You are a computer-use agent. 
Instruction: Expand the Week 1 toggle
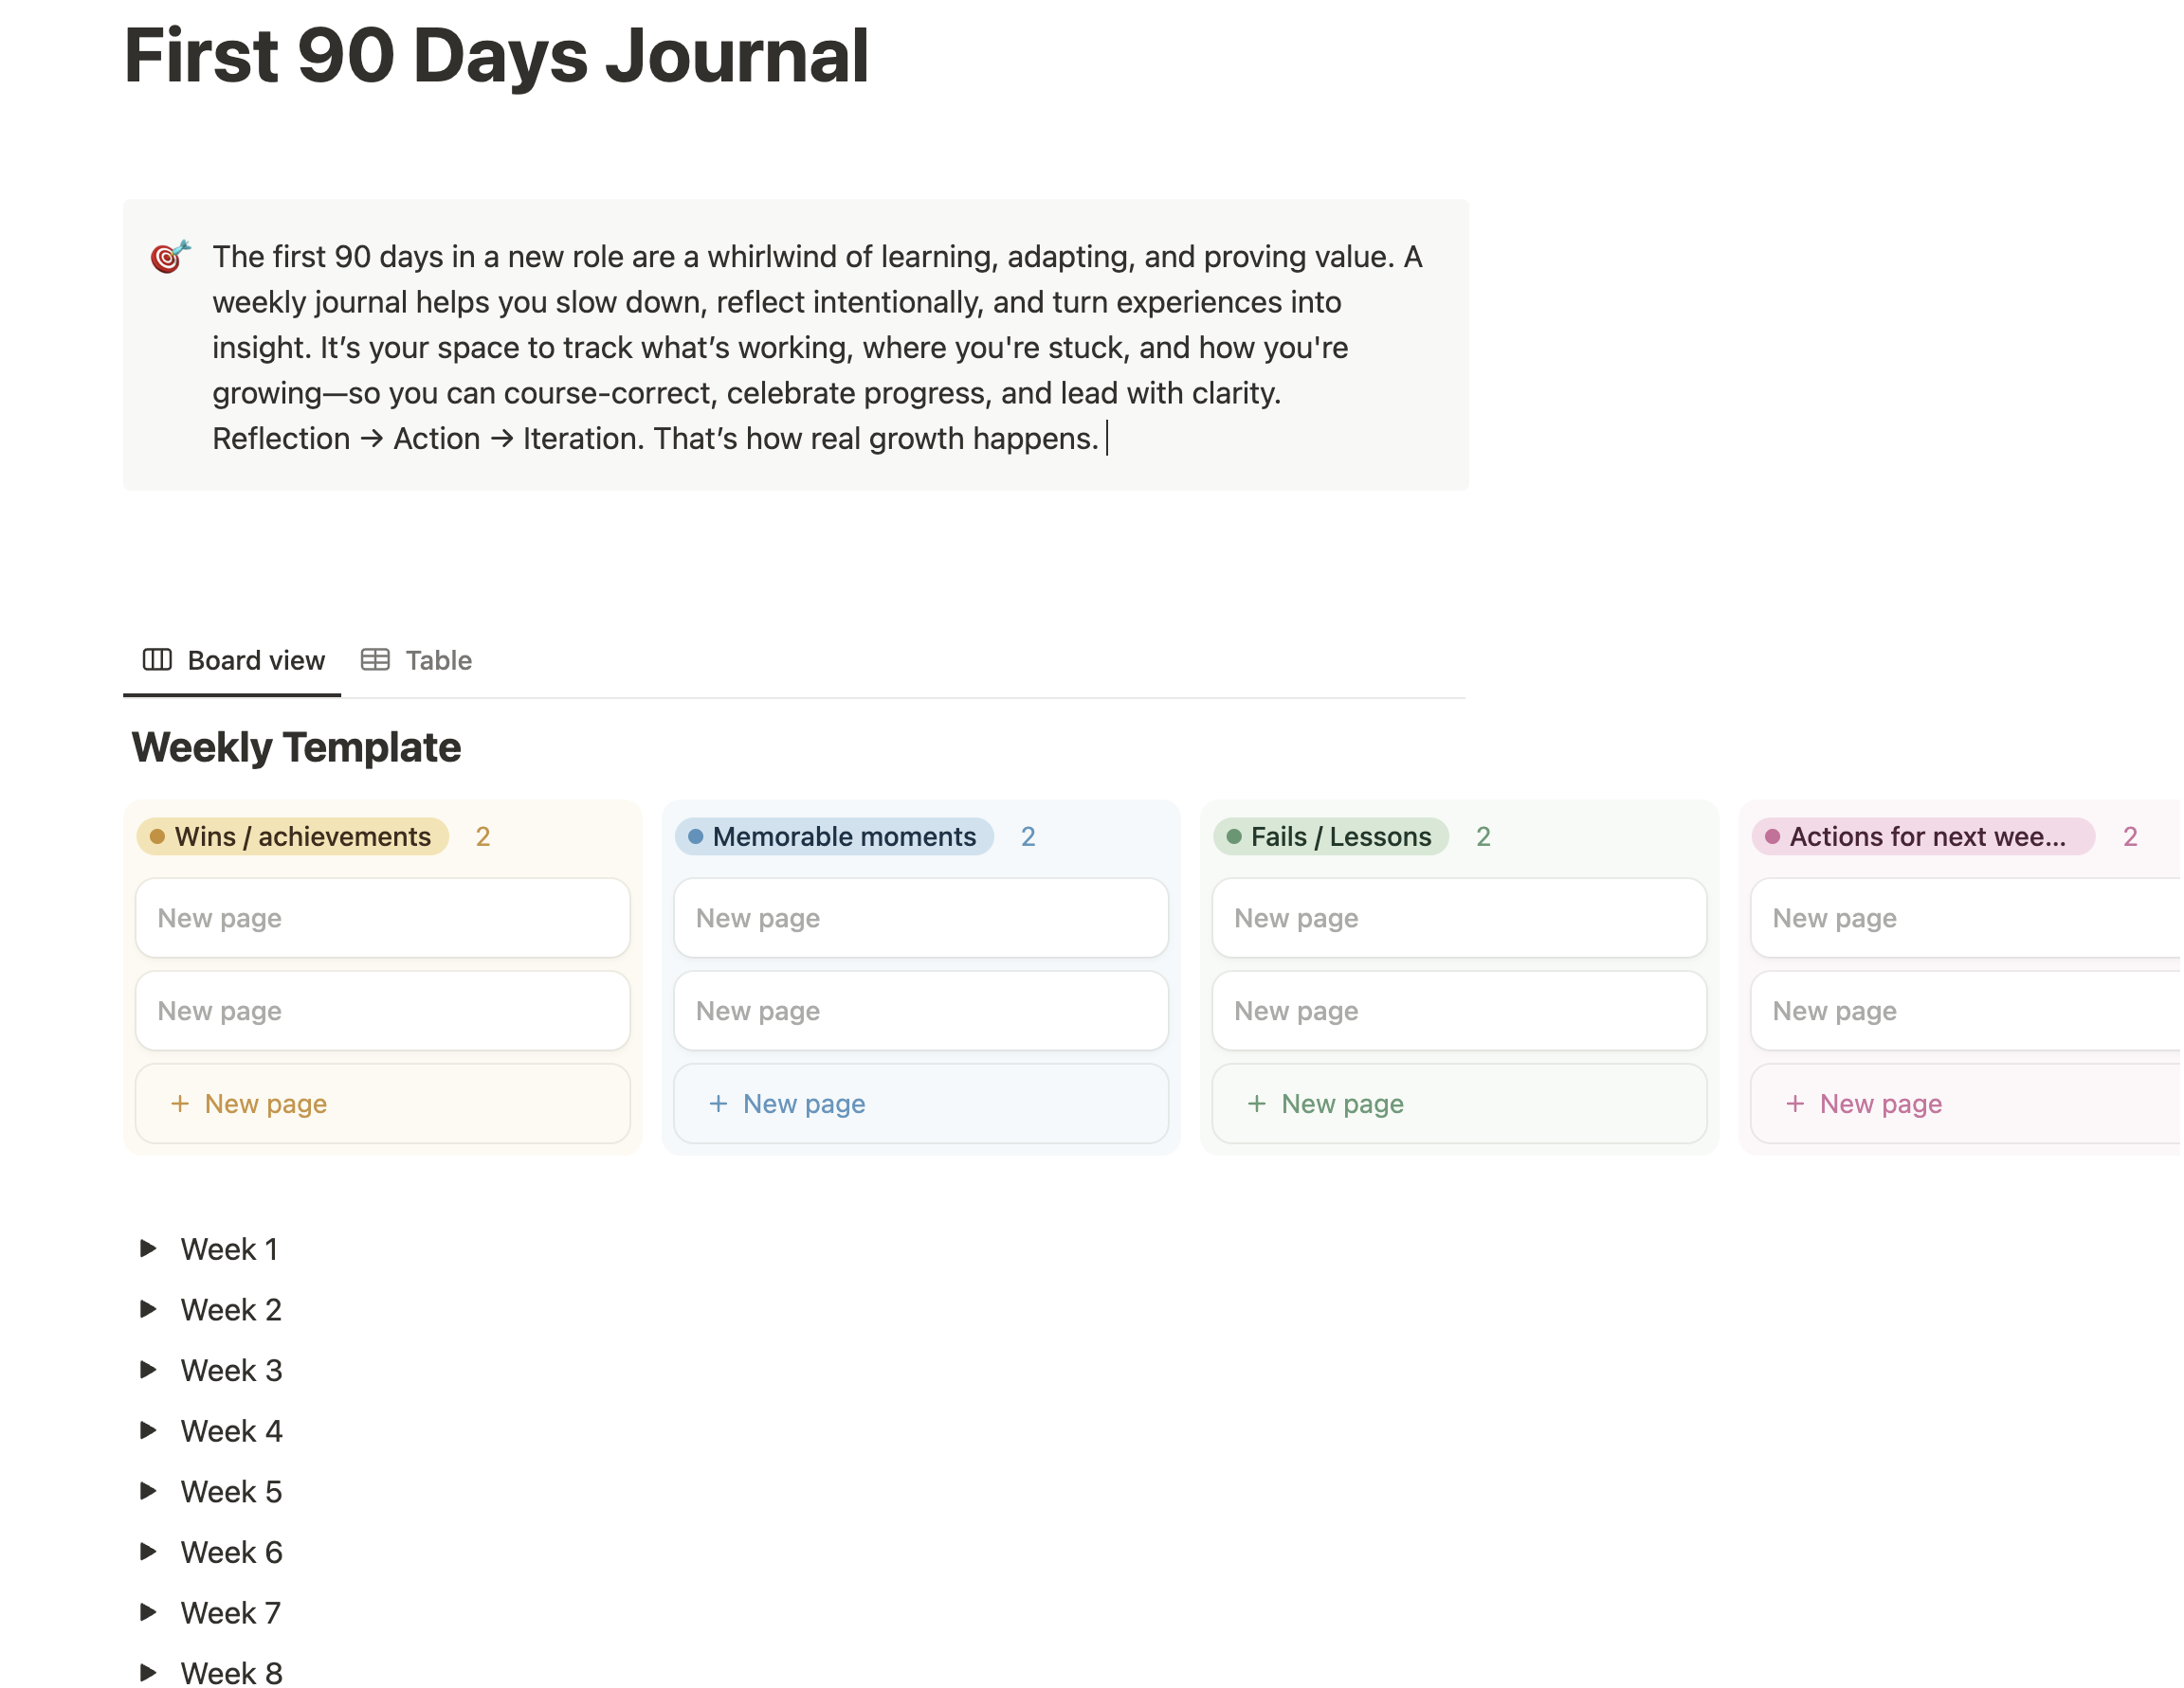(148, 1248)
